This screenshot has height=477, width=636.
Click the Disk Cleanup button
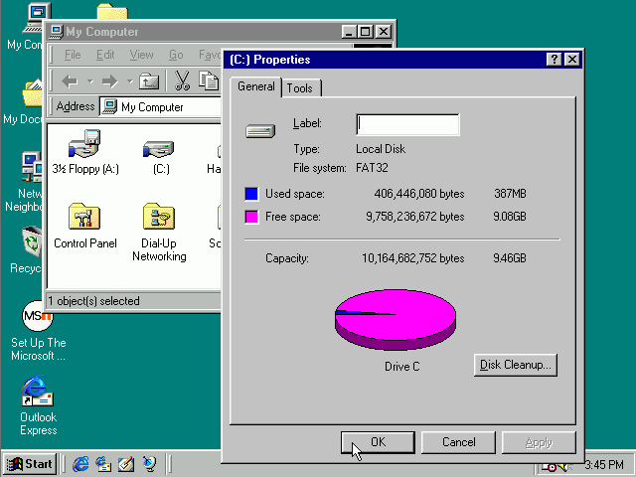pos(515,365)
